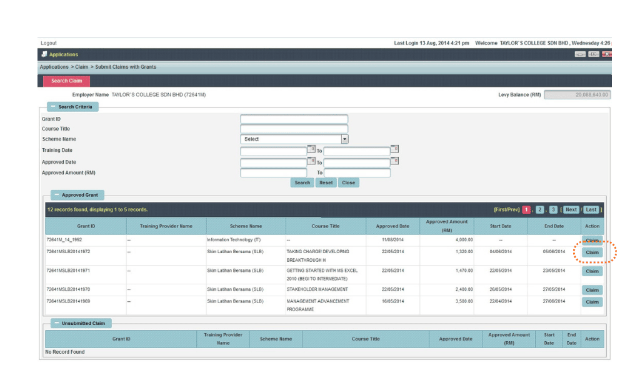Click the Start Date column header in Approved Grant
Image resolution: width=640 pixels, height=375 pixels.
pos(501,226)
